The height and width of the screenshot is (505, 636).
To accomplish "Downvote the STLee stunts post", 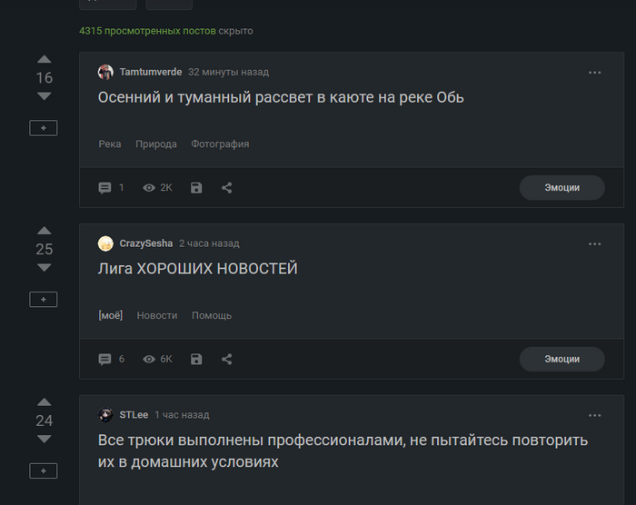I will [44, 440].
